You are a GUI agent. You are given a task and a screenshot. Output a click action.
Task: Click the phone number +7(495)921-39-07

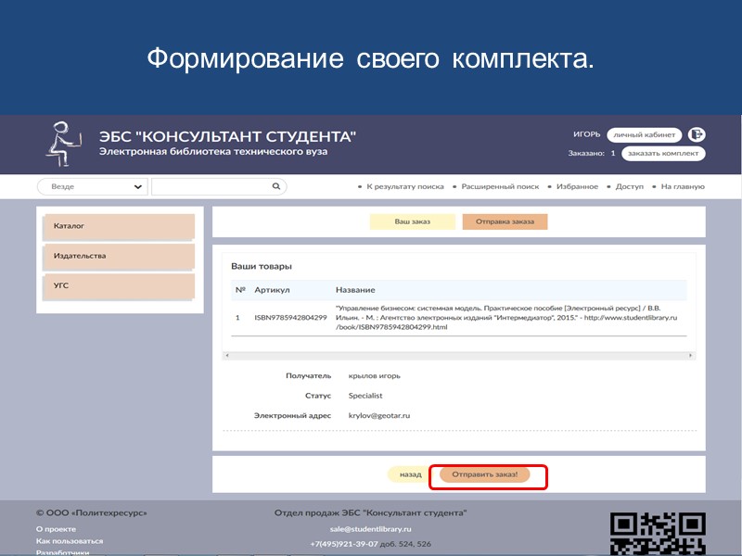coord(344,544)
